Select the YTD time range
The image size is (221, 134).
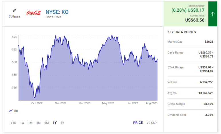pos(13,123)
